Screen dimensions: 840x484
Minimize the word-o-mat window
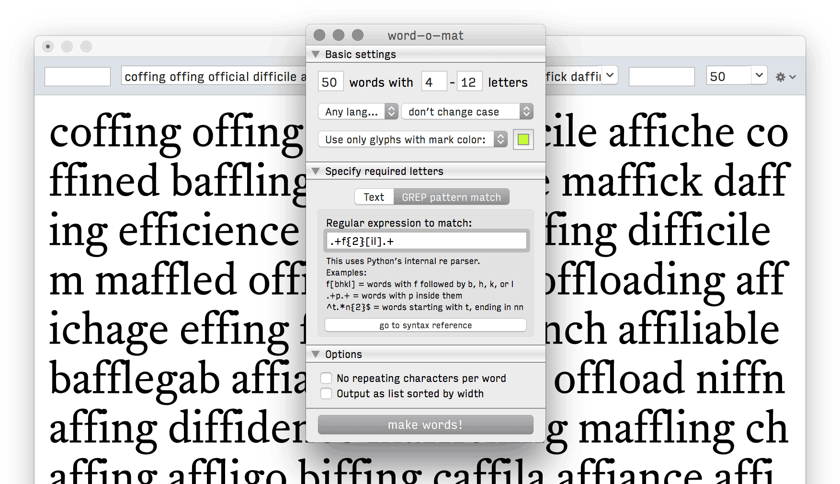click(x=339, y=35)
